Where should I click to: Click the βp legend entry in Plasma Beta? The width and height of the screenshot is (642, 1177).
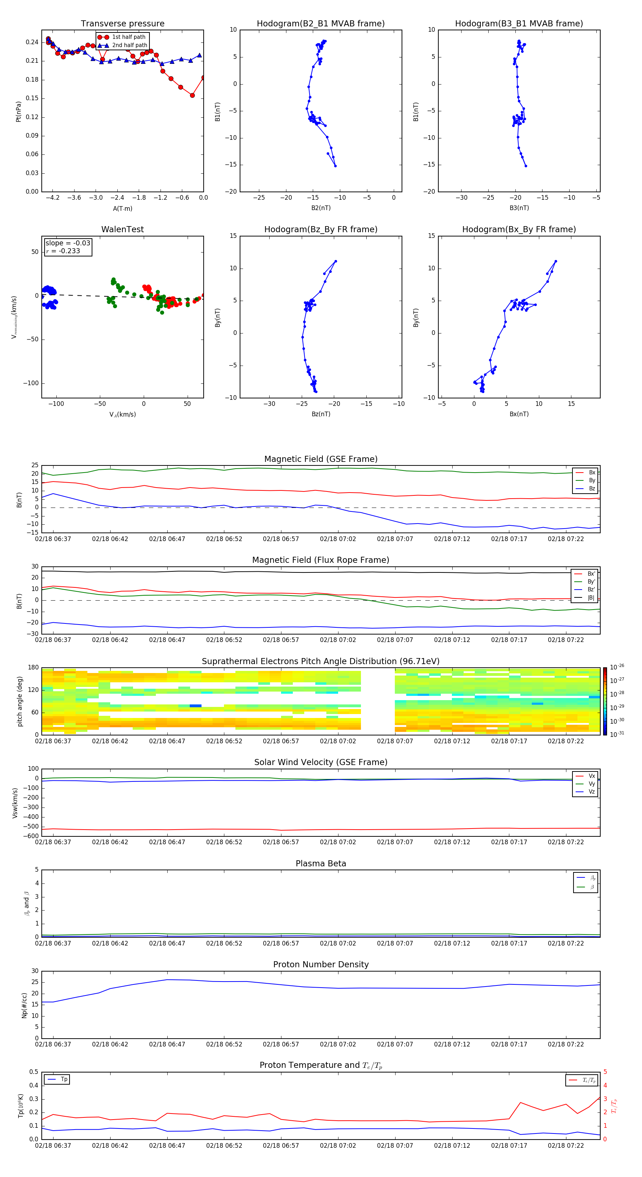click(x=586, y=878)
